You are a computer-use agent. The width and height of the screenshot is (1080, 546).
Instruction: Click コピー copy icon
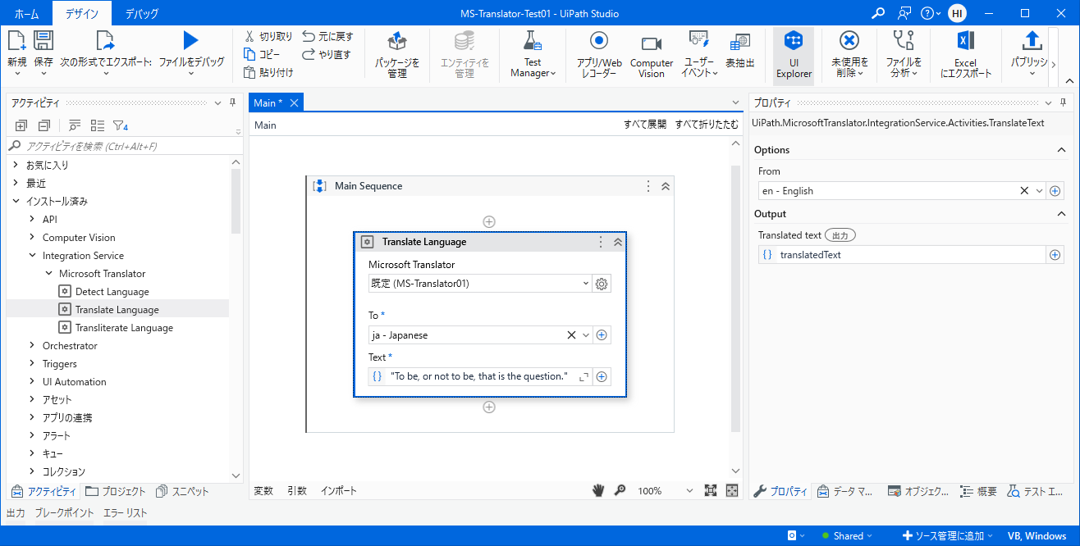(250, 54)
